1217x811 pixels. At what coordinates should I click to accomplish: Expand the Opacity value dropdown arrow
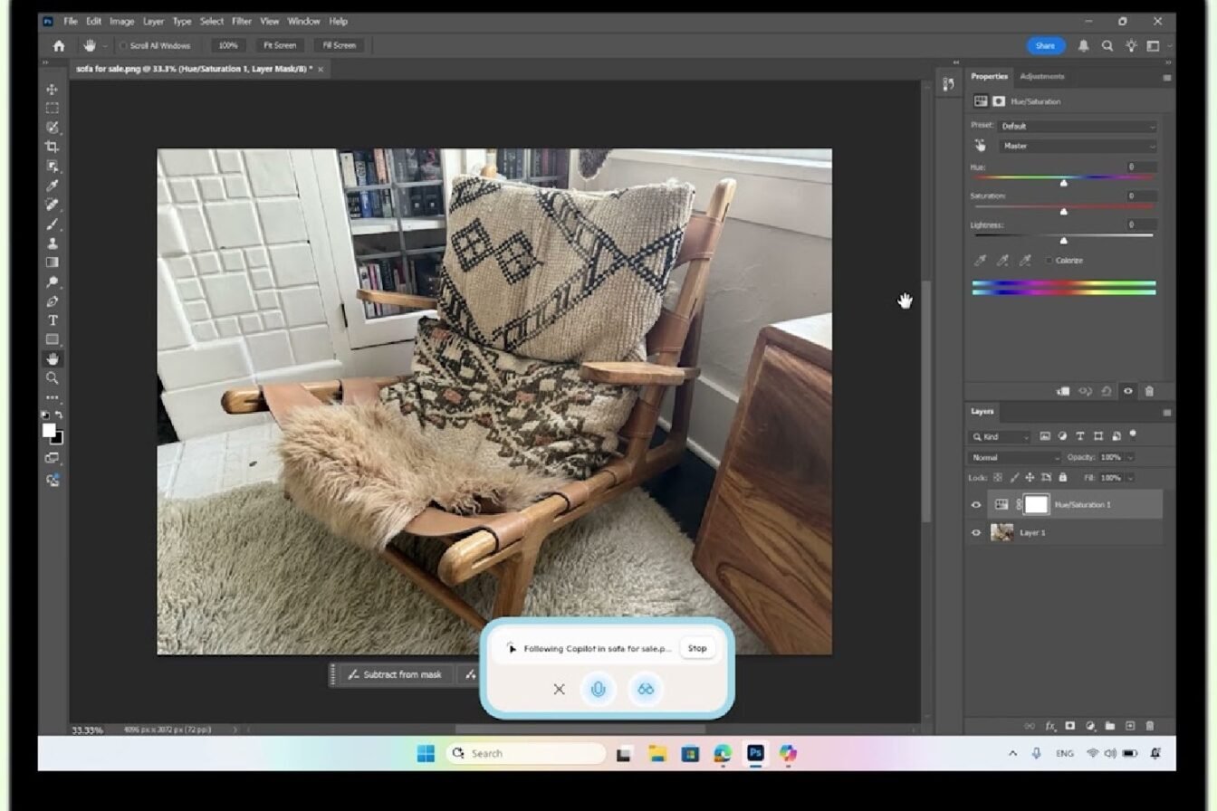(x=1130, y=458)
